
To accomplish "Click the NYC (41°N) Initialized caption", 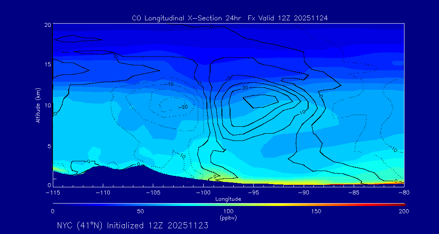I will pyautogui.click(x=133, y=225).
